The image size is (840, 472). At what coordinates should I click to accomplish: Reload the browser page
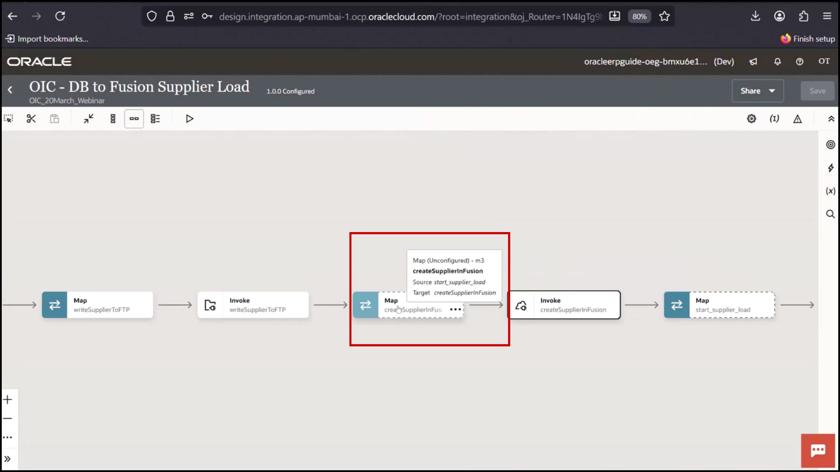(x=60, y=16)
